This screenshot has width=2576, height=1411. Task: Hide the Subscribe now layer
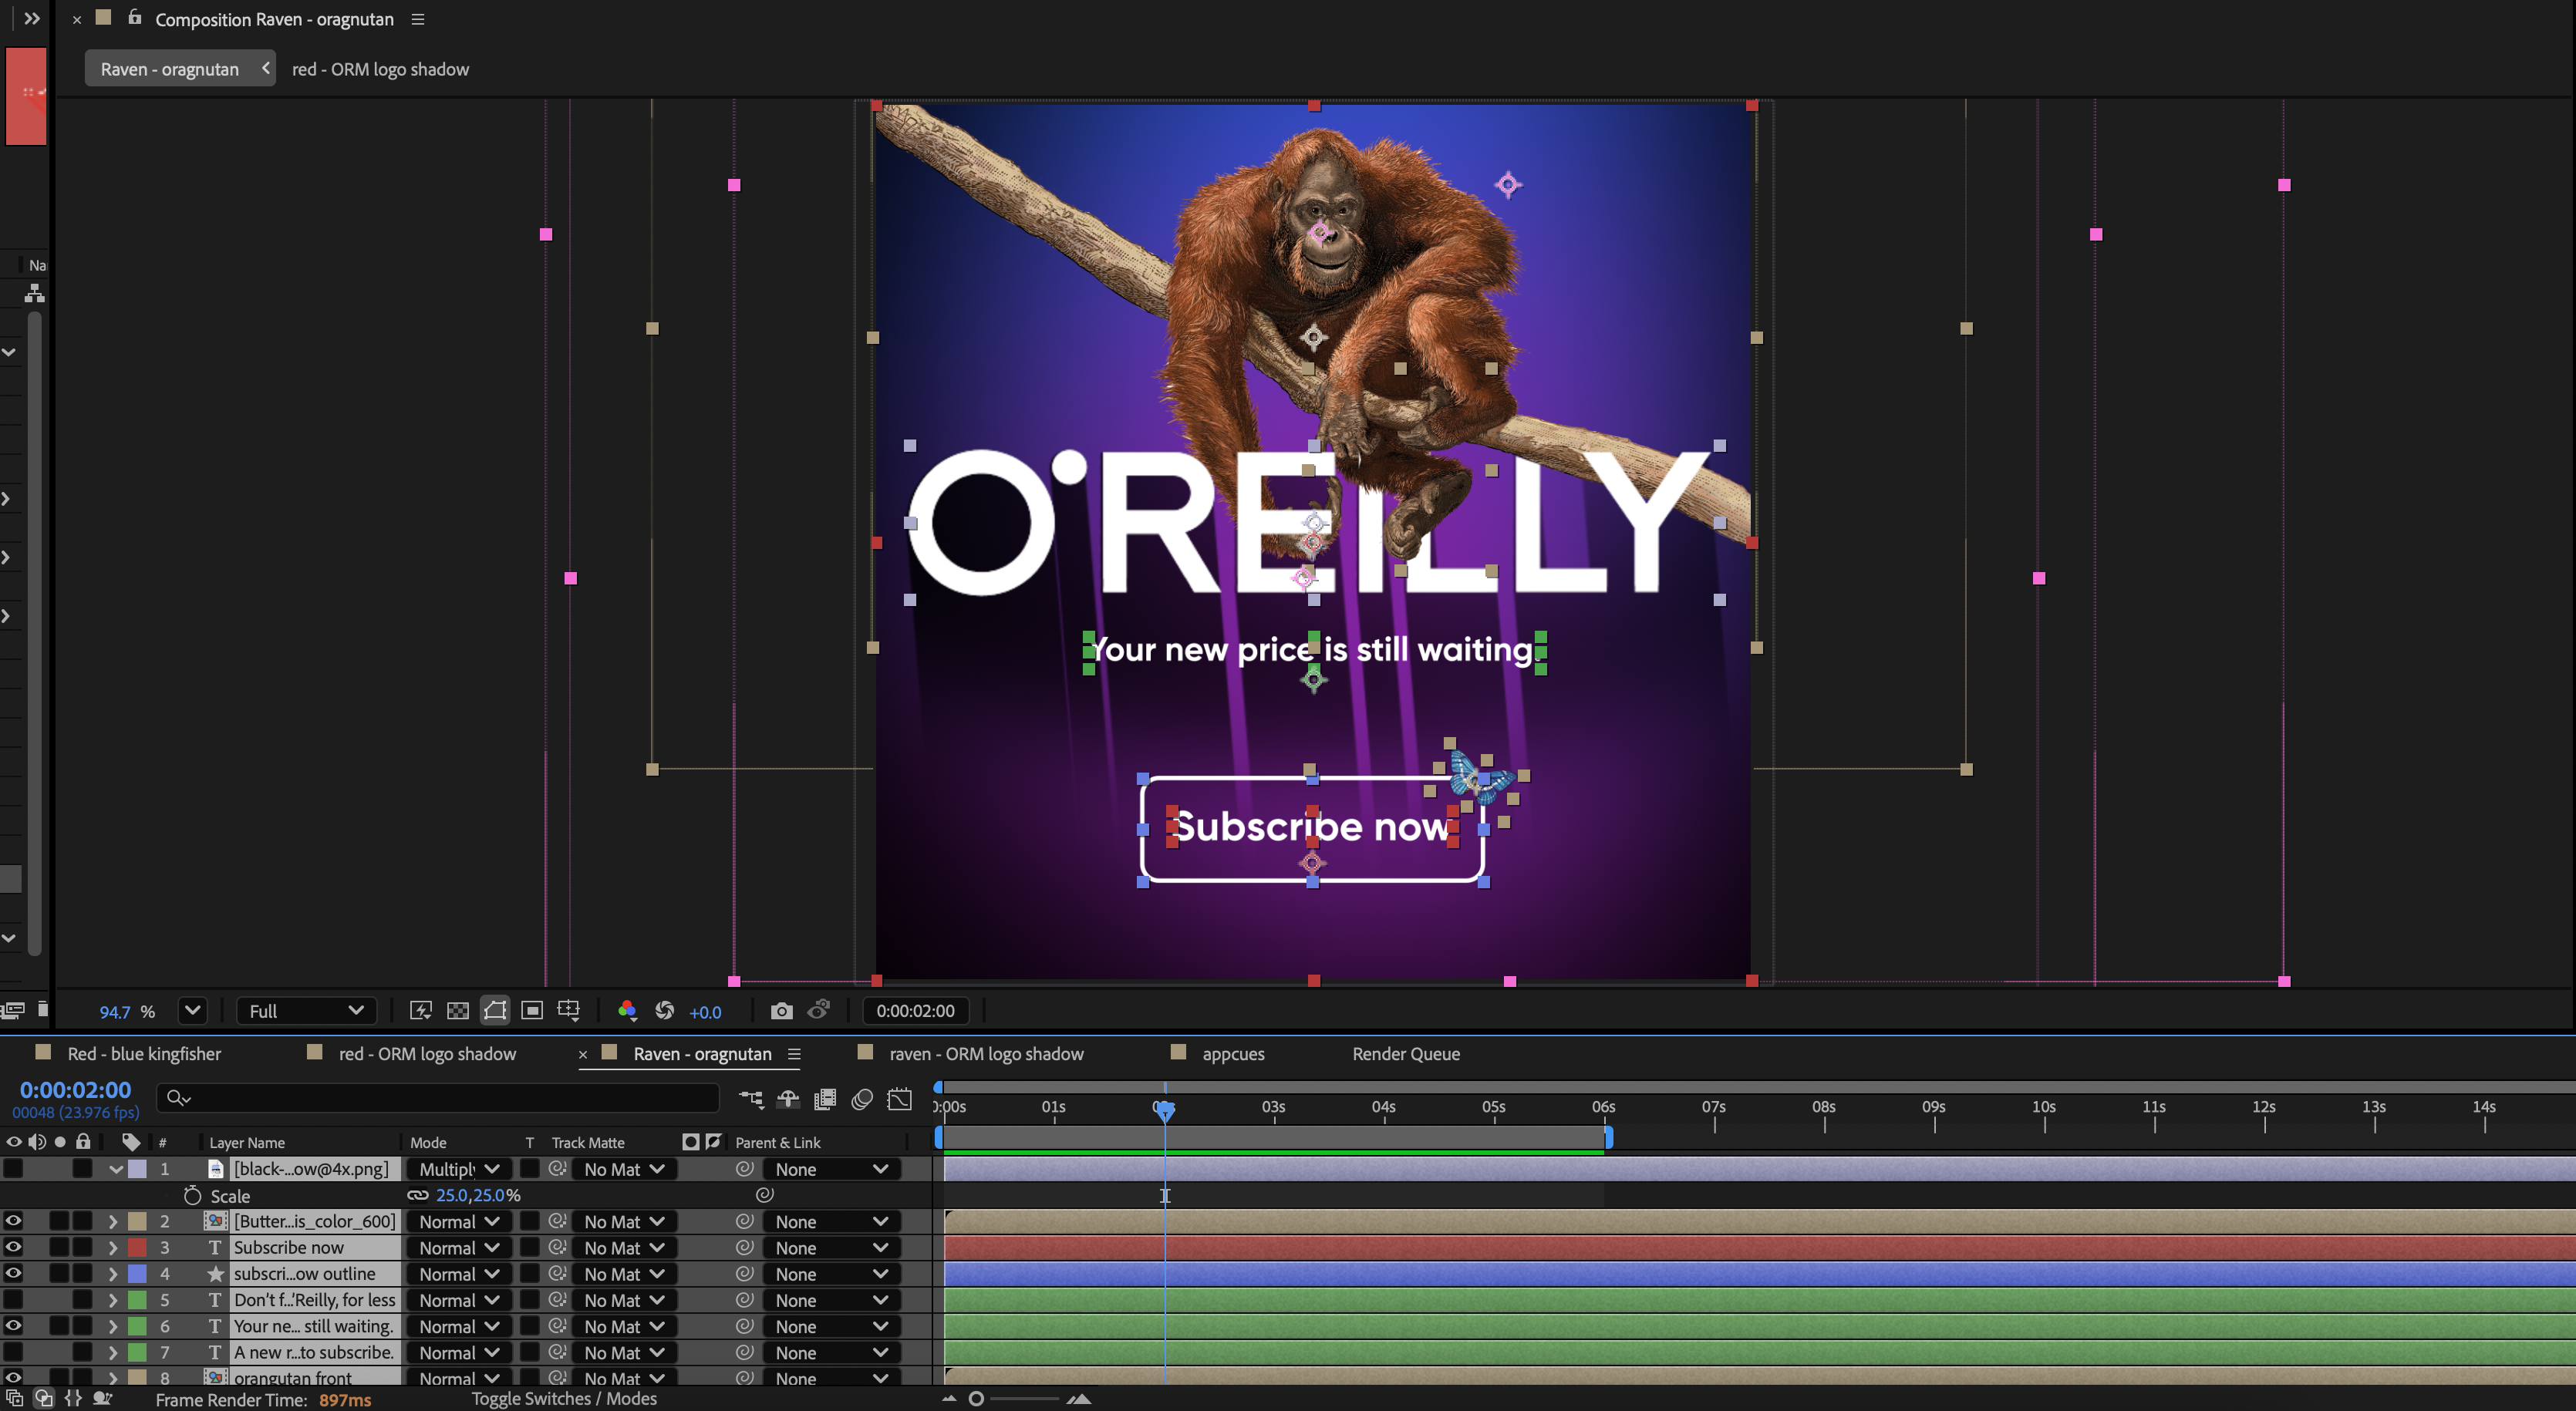click(x=13, y=1247)
